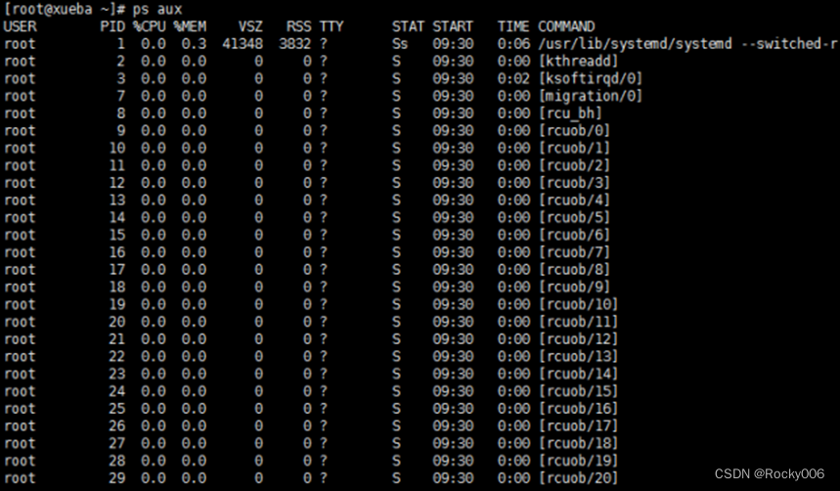Click PID 3 in ksoftirqd row
Screen dimensions: 840x491
click(x=121, y=78)
